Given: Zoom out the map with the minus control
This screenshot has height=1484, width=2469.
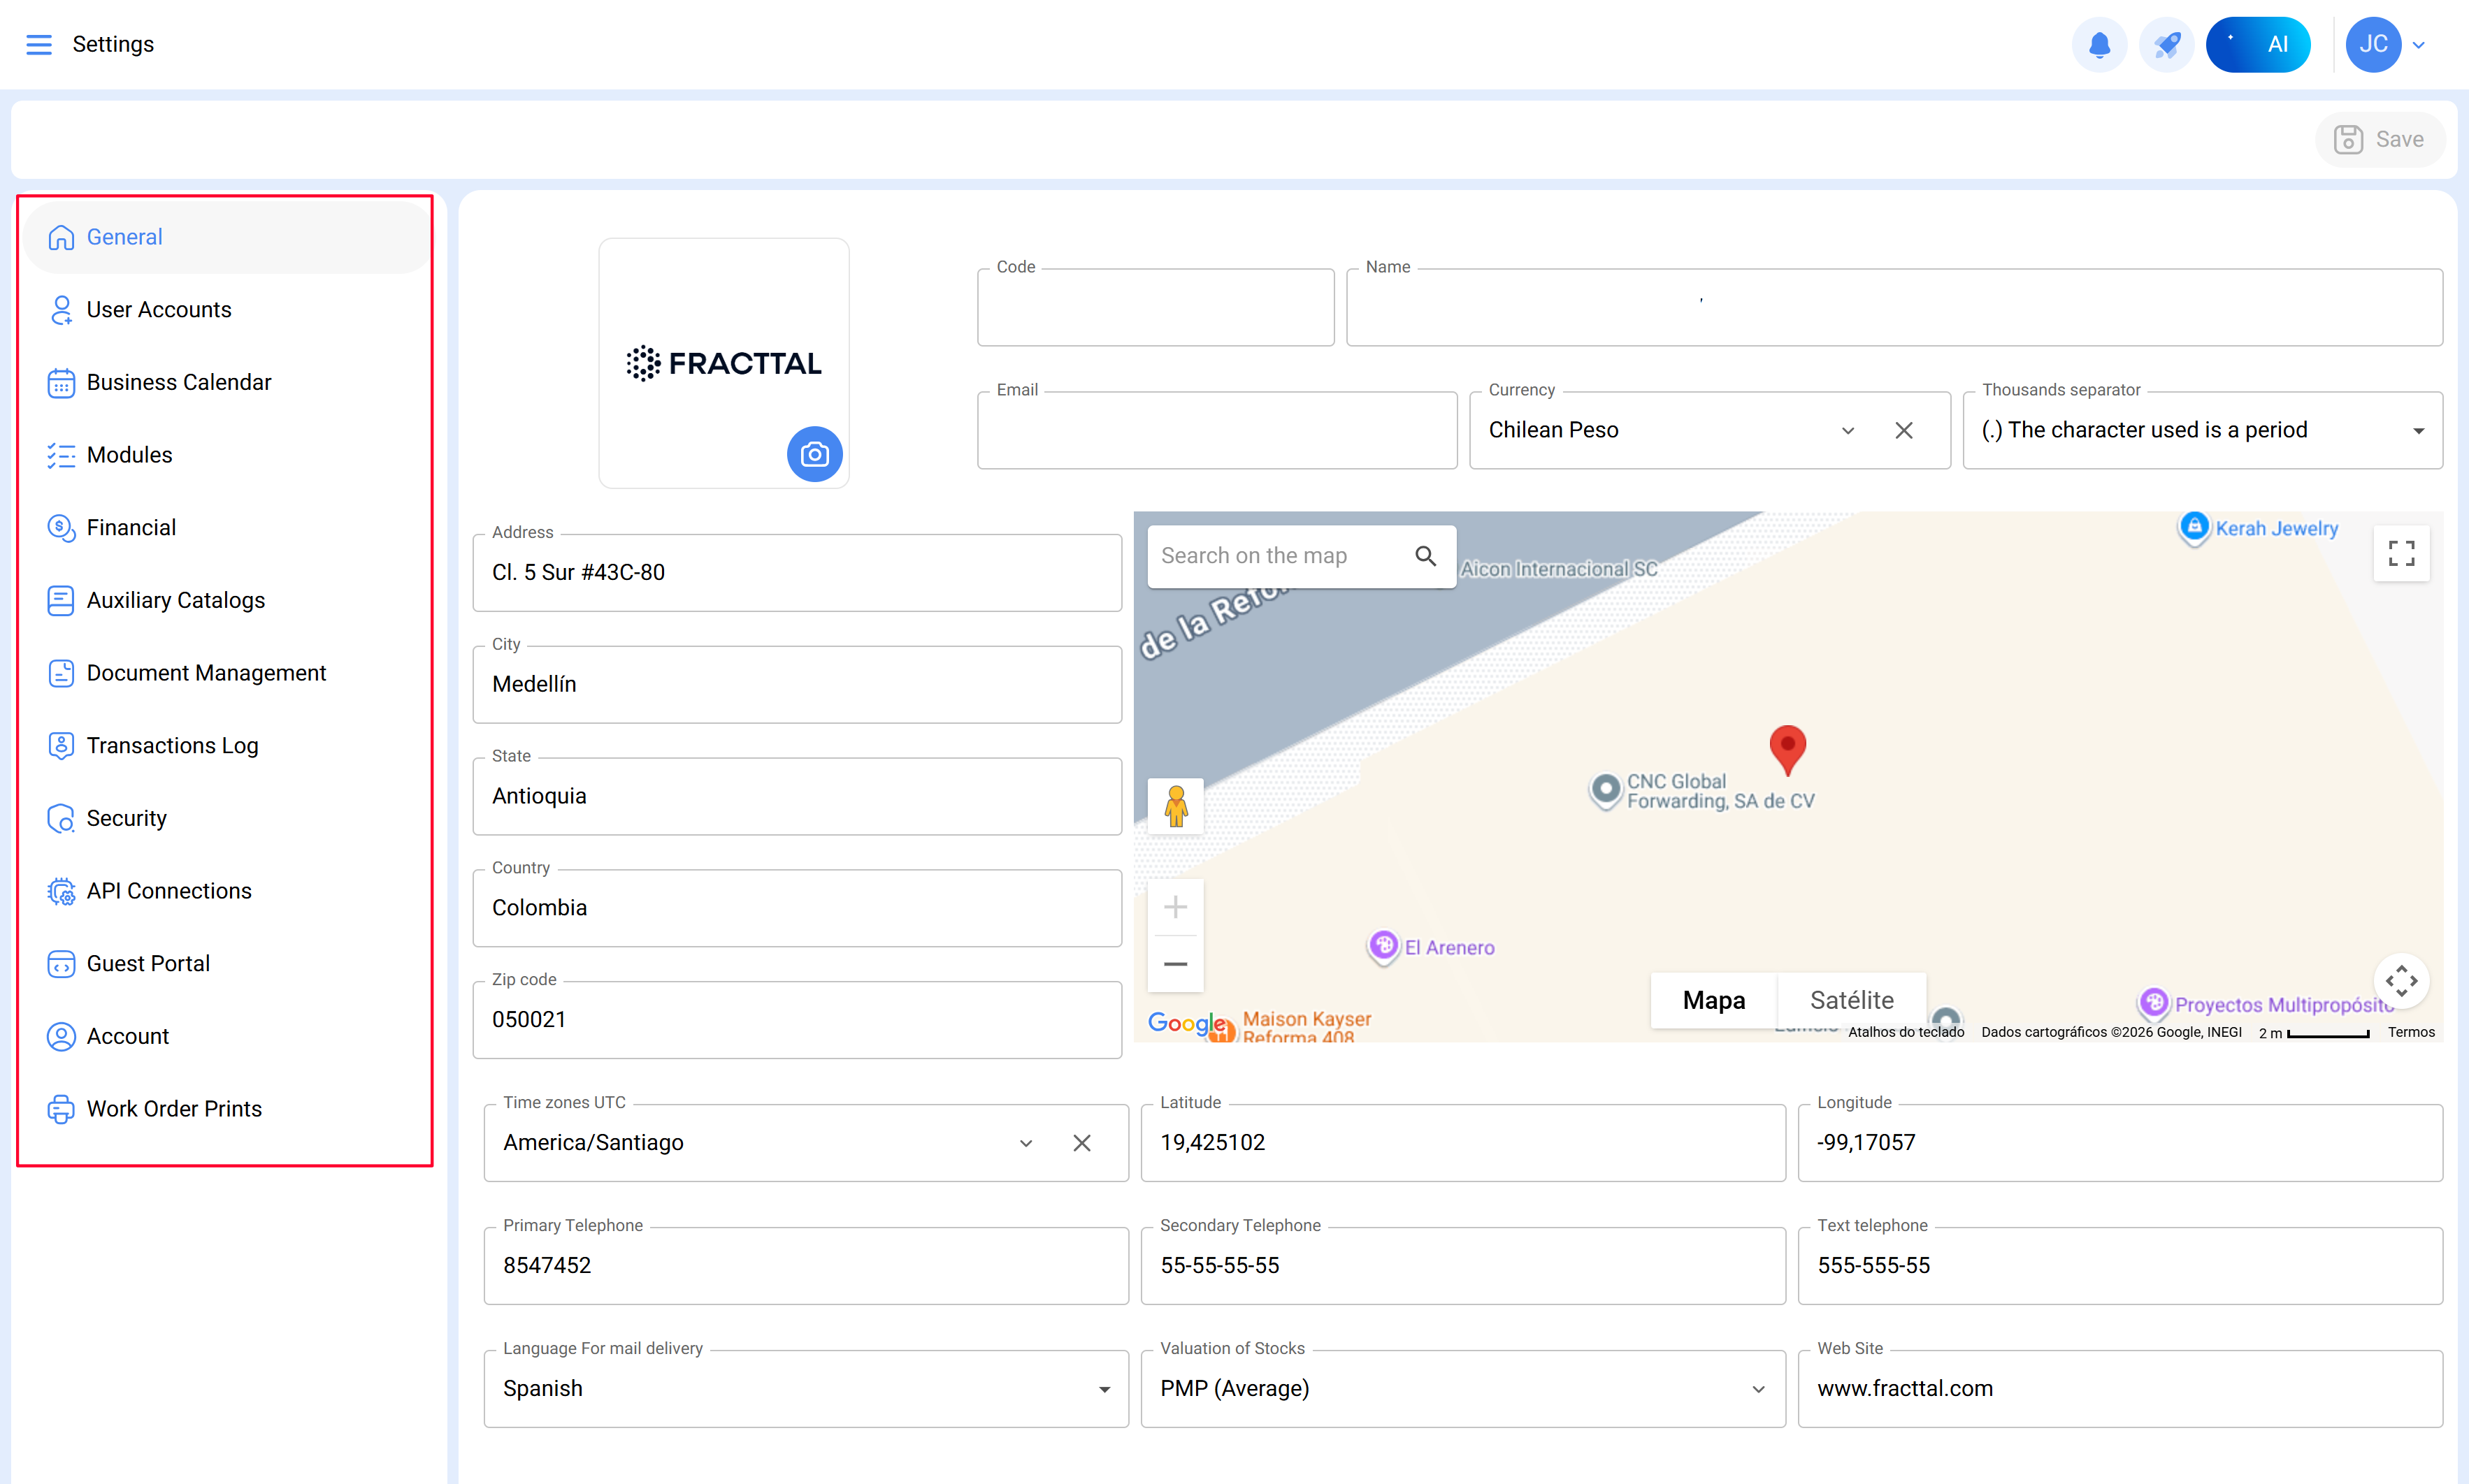Looking at the screenshot, I should 1176,964.
